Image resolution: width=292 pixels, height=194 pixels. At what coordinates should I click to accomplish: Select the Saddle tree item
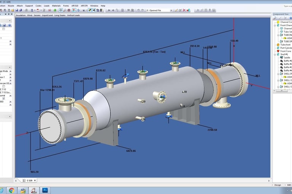point(285,58)
